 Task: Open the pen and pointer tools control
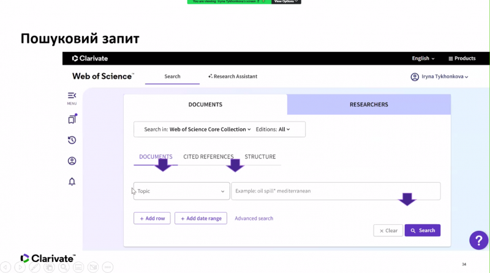click(34, 267)
